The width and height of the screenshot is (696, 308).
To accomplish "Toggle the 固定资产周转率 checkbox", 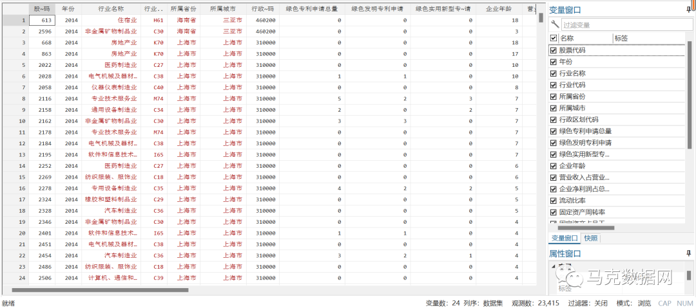I will tap(553, 212).
